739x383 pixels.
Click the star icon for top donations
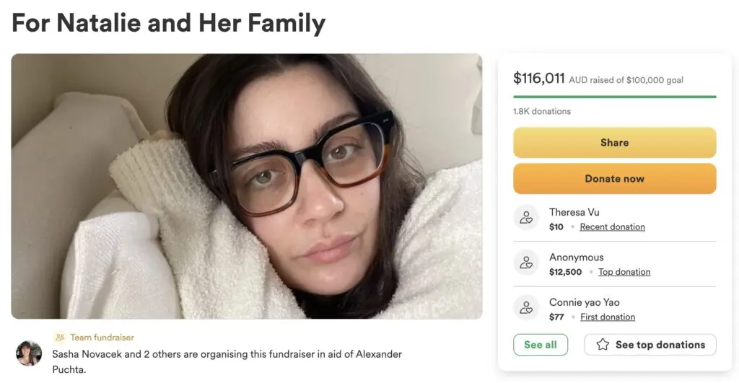603,345
